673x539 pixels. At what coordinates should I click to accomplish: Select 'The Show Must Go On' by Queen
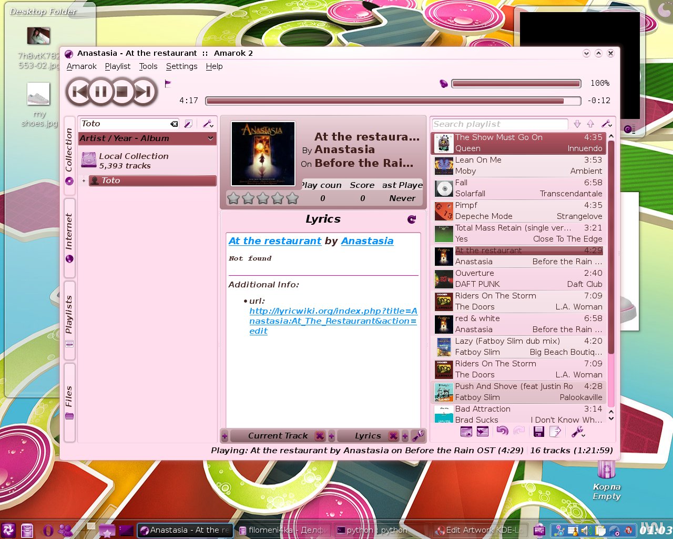click(x=518, y=143)
